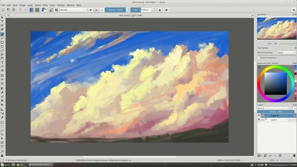Open the Menu button in taskbar

pyautogui.click(x=5, y=165)
